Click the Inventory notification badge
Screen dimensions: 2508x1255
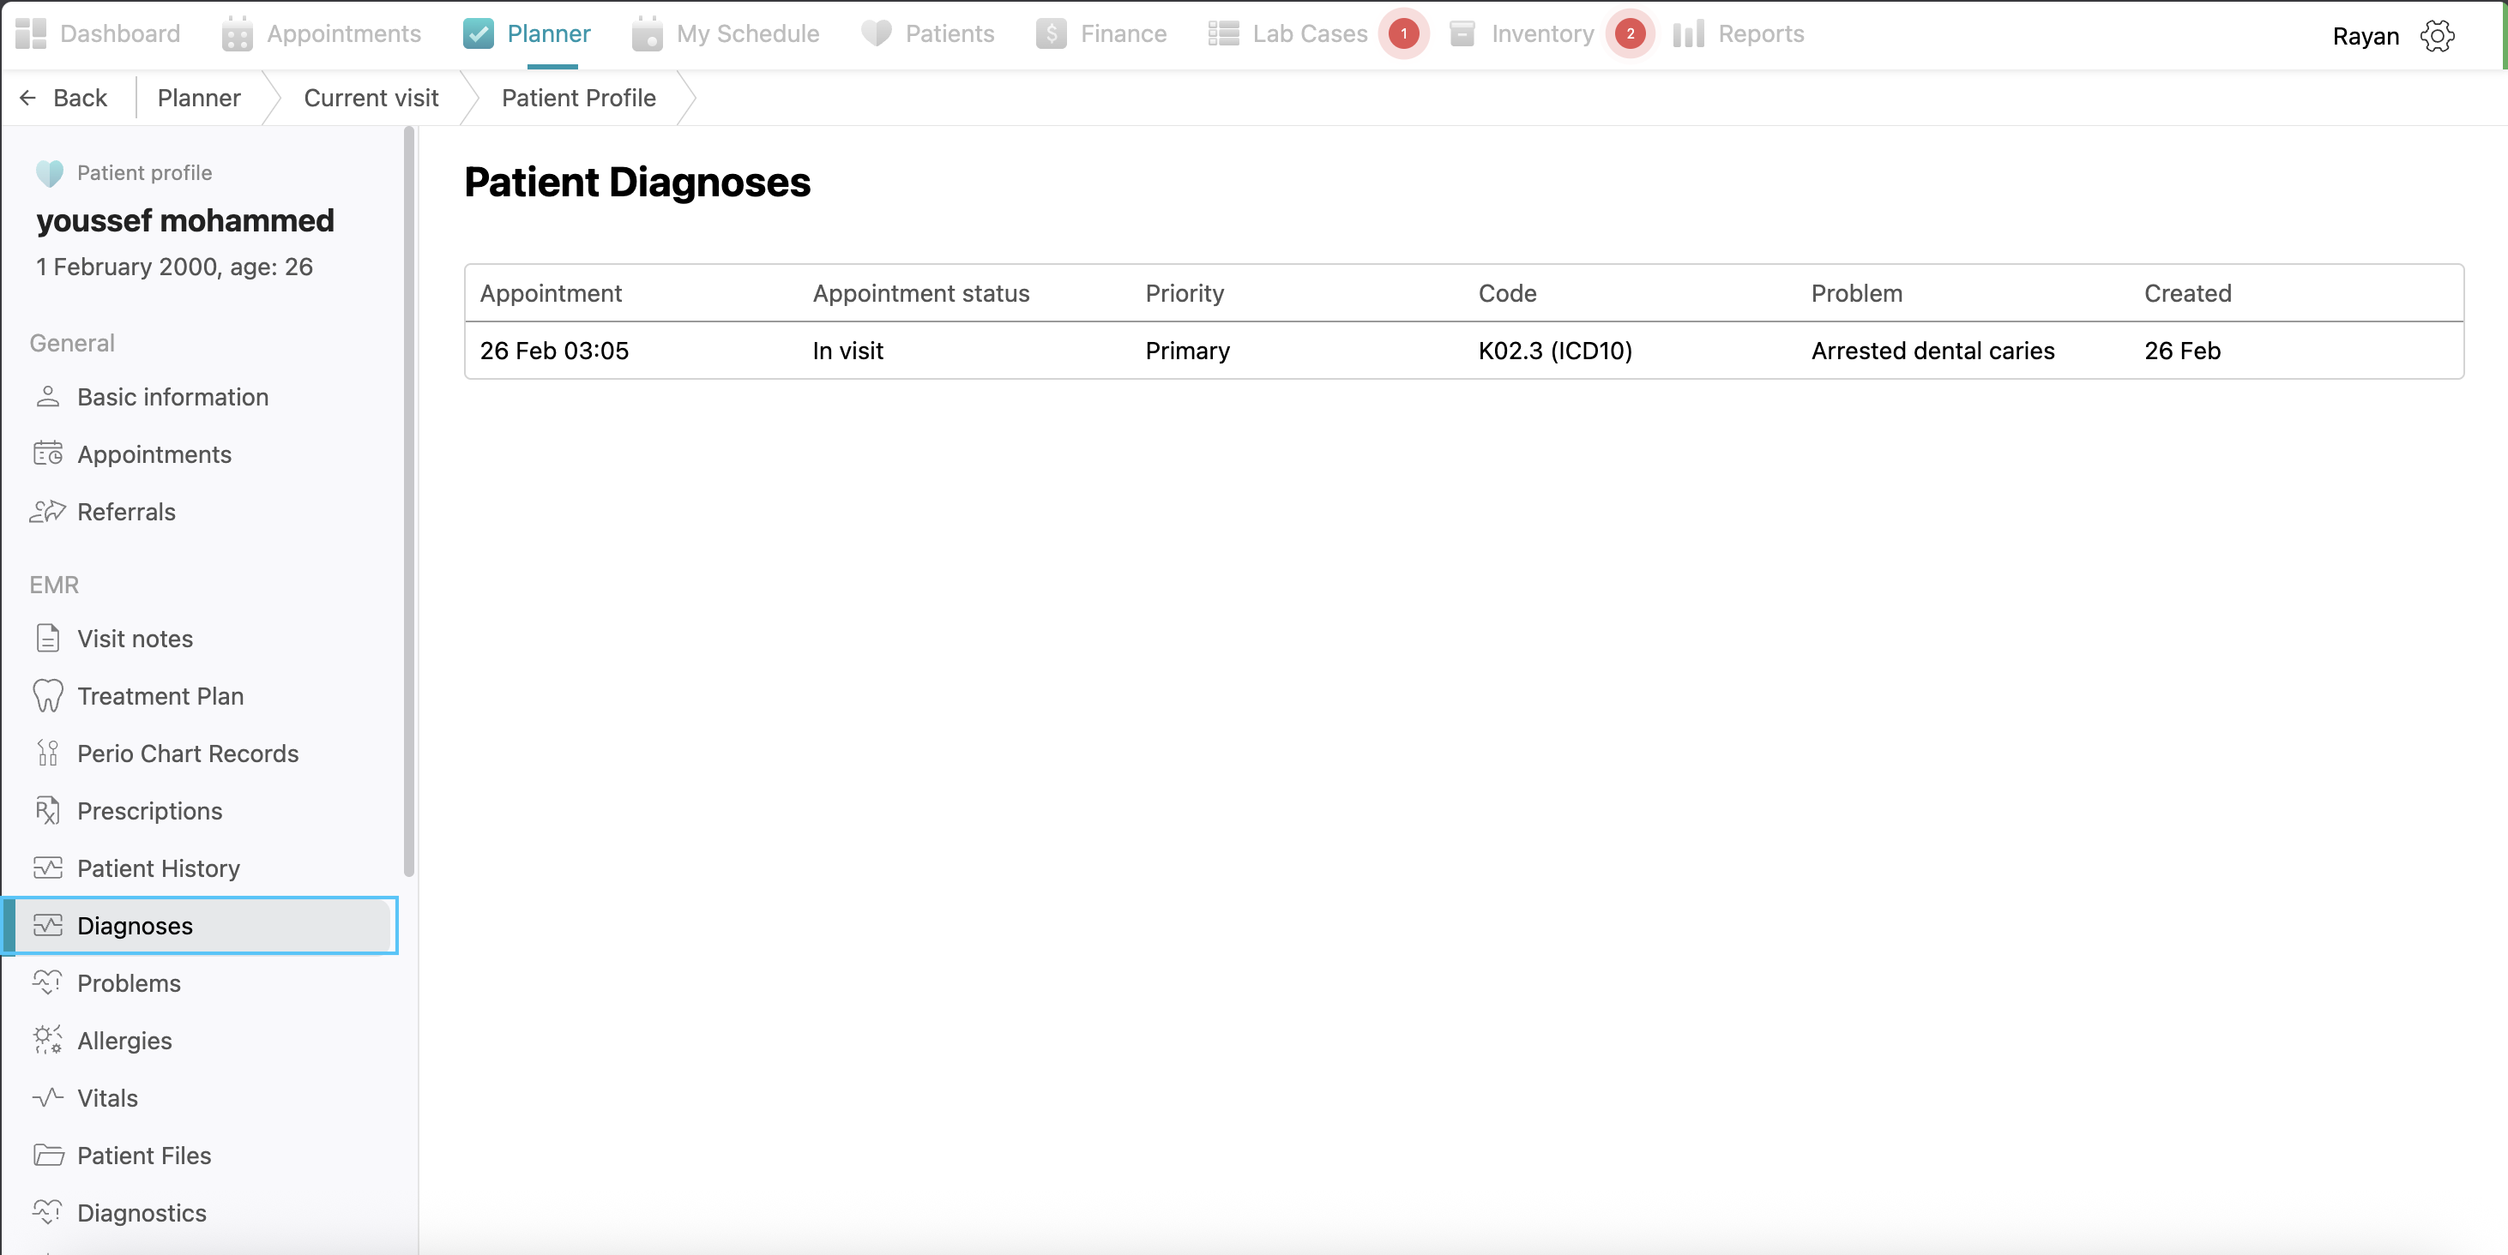[1630, 34]
